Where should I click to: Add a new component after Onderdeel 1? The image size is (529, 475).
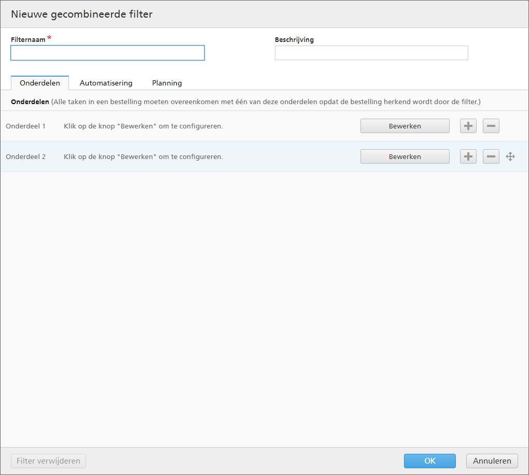tap(468, 126)
